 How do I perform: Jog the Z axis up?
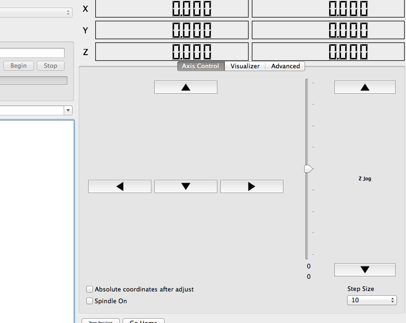[x=365, y=87]
